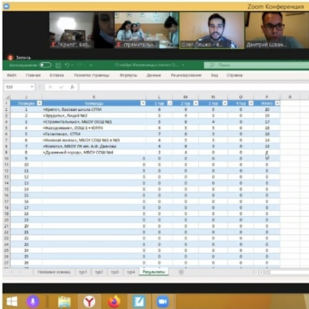309x309 pixels.
Task: Open the Формулы ribbon tab
Action: coord(128,75)
